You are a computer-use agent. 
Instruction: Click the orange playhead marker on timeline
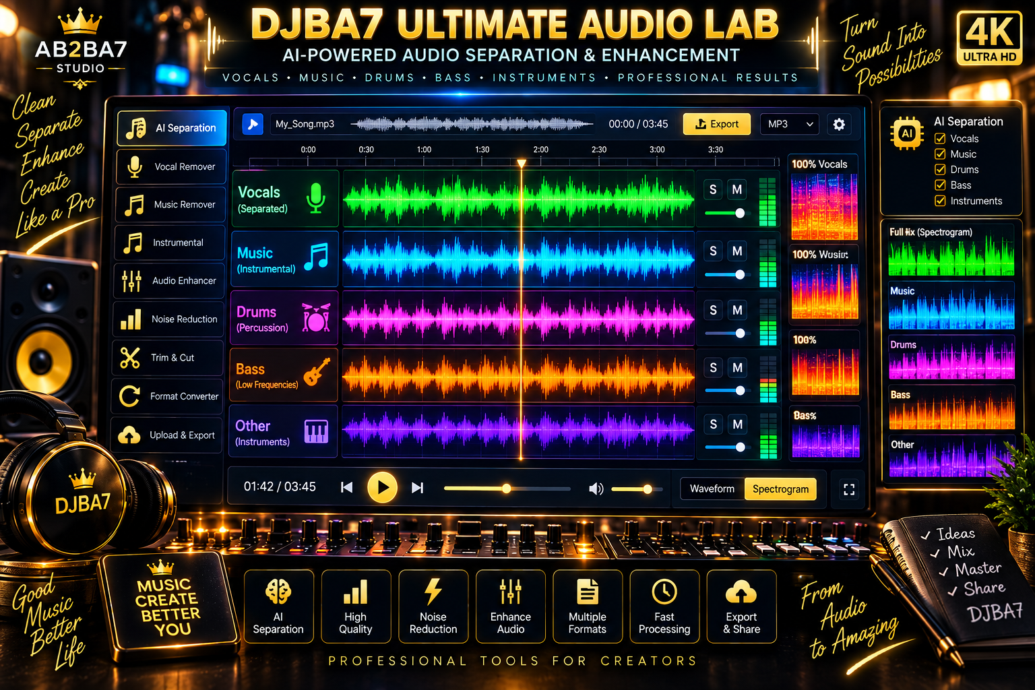click(521, 163)
